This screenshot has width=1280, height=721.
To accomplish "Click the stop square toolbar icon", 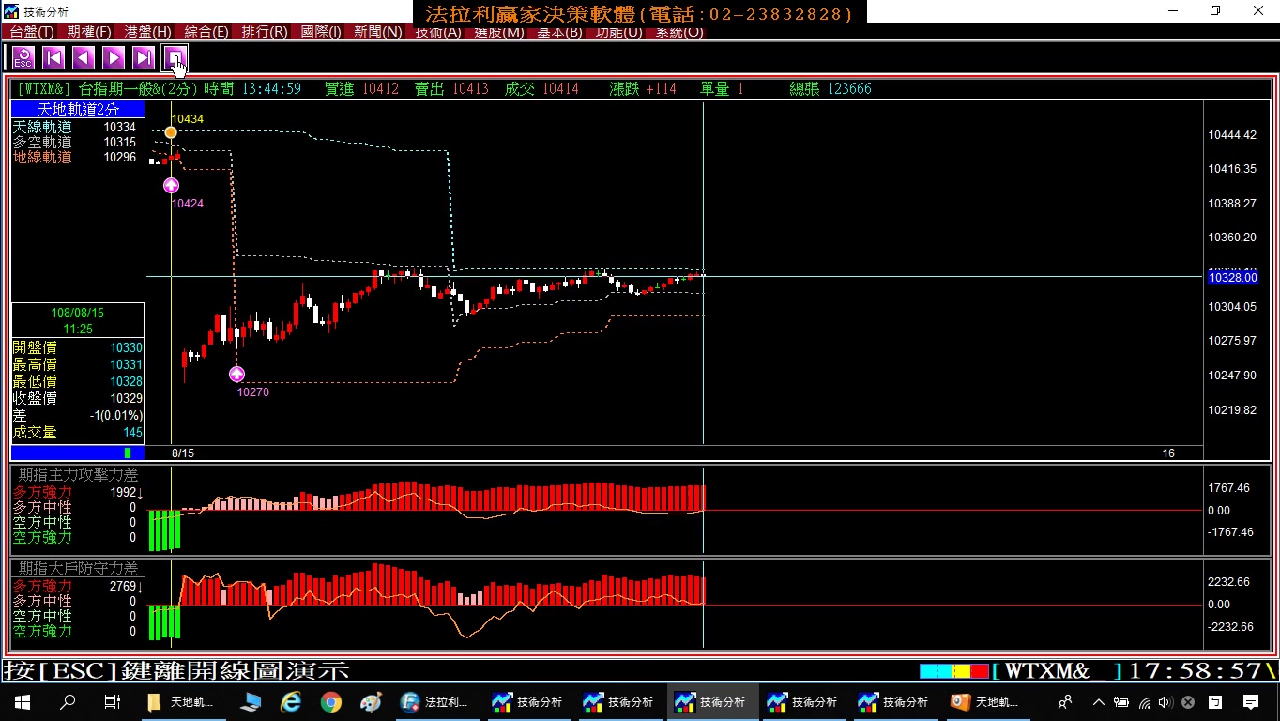I will pos(175,58).
